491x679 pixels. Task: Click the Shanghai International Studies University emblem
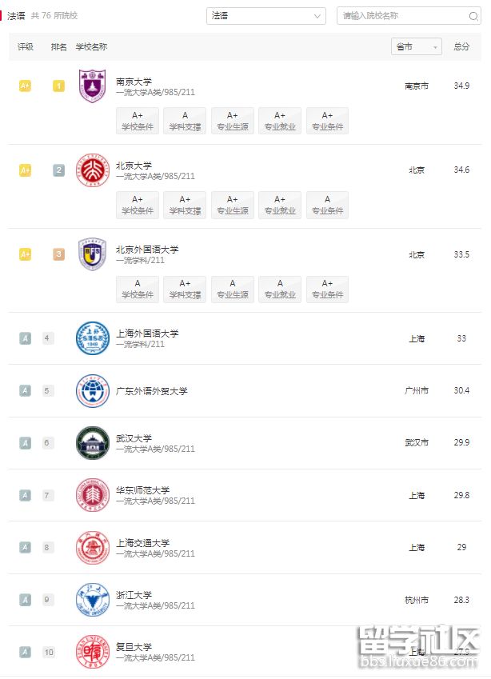tap(92, 338)
